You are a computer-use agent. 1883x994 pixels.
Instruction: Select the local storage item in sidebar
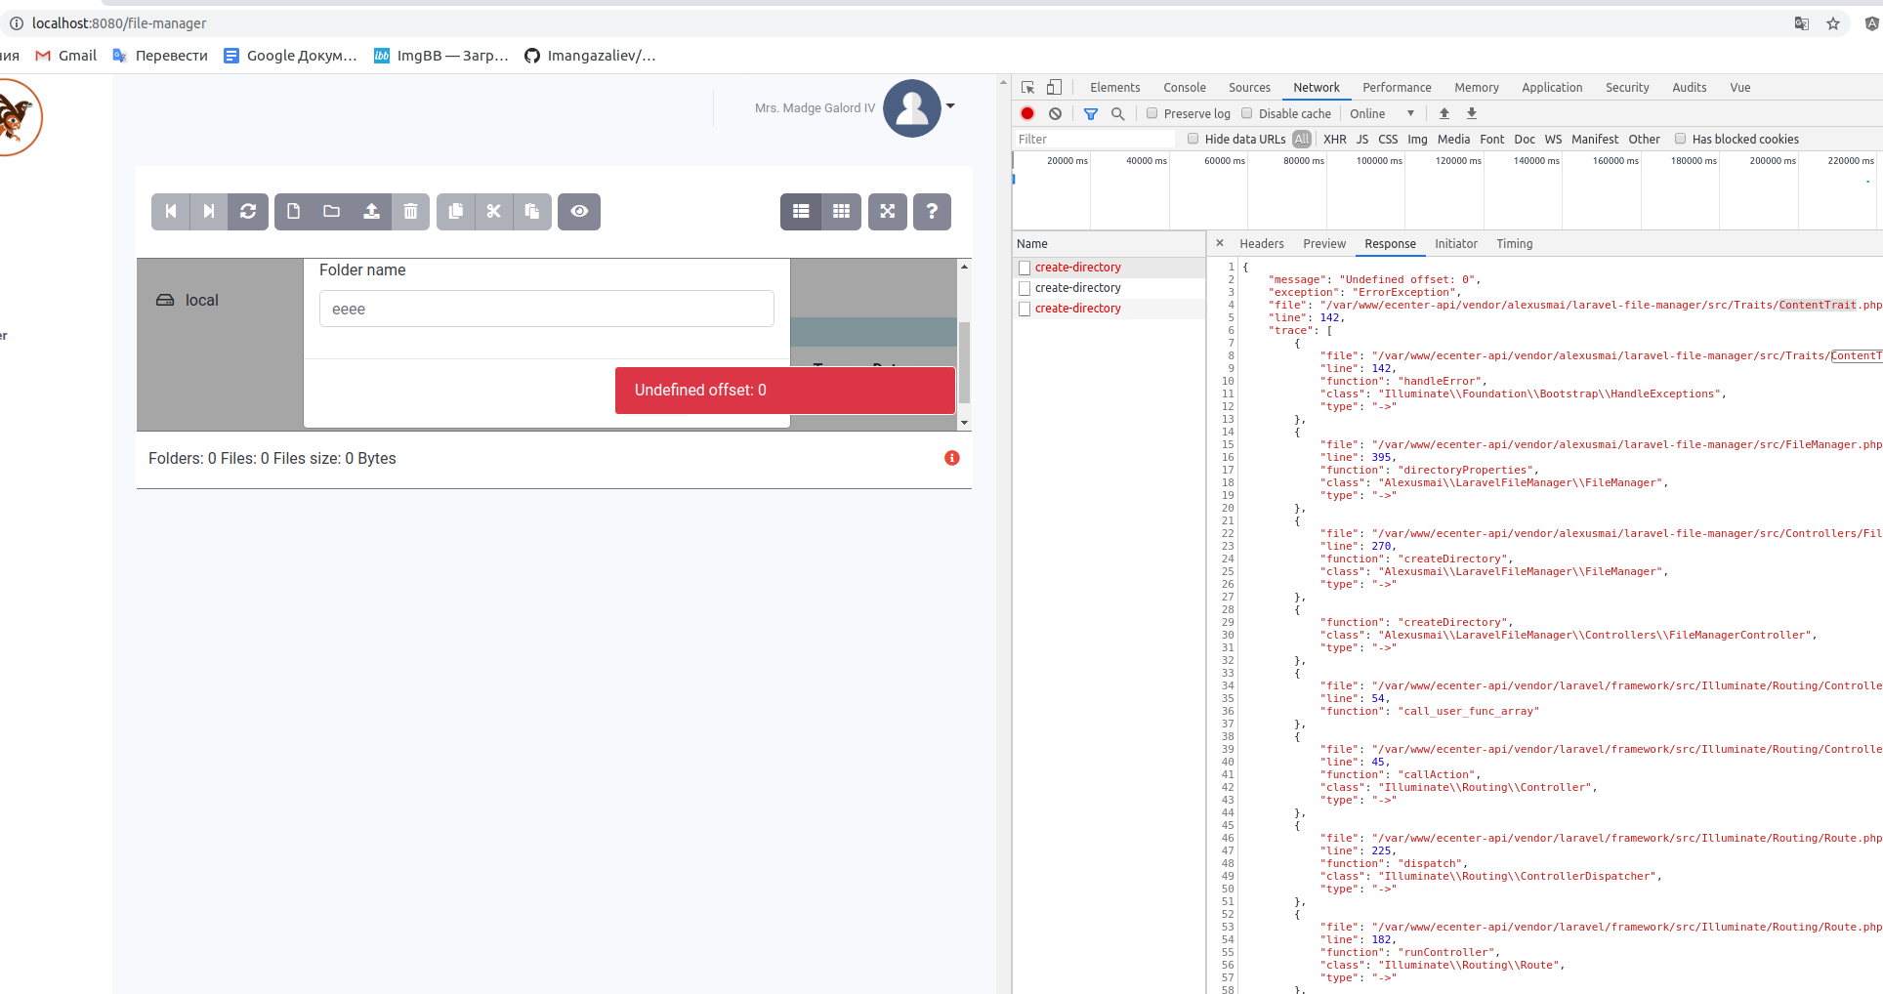coord(201,300)
